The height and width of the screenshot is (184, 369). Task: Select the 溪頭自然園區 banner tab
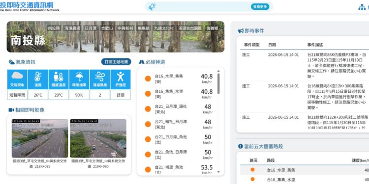(x=190, y=28)
